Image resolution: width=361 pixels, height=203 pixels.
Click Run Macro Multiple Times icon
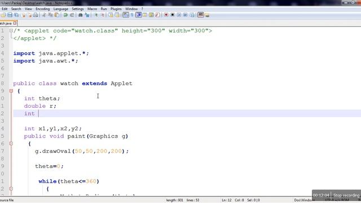(186, 15)
